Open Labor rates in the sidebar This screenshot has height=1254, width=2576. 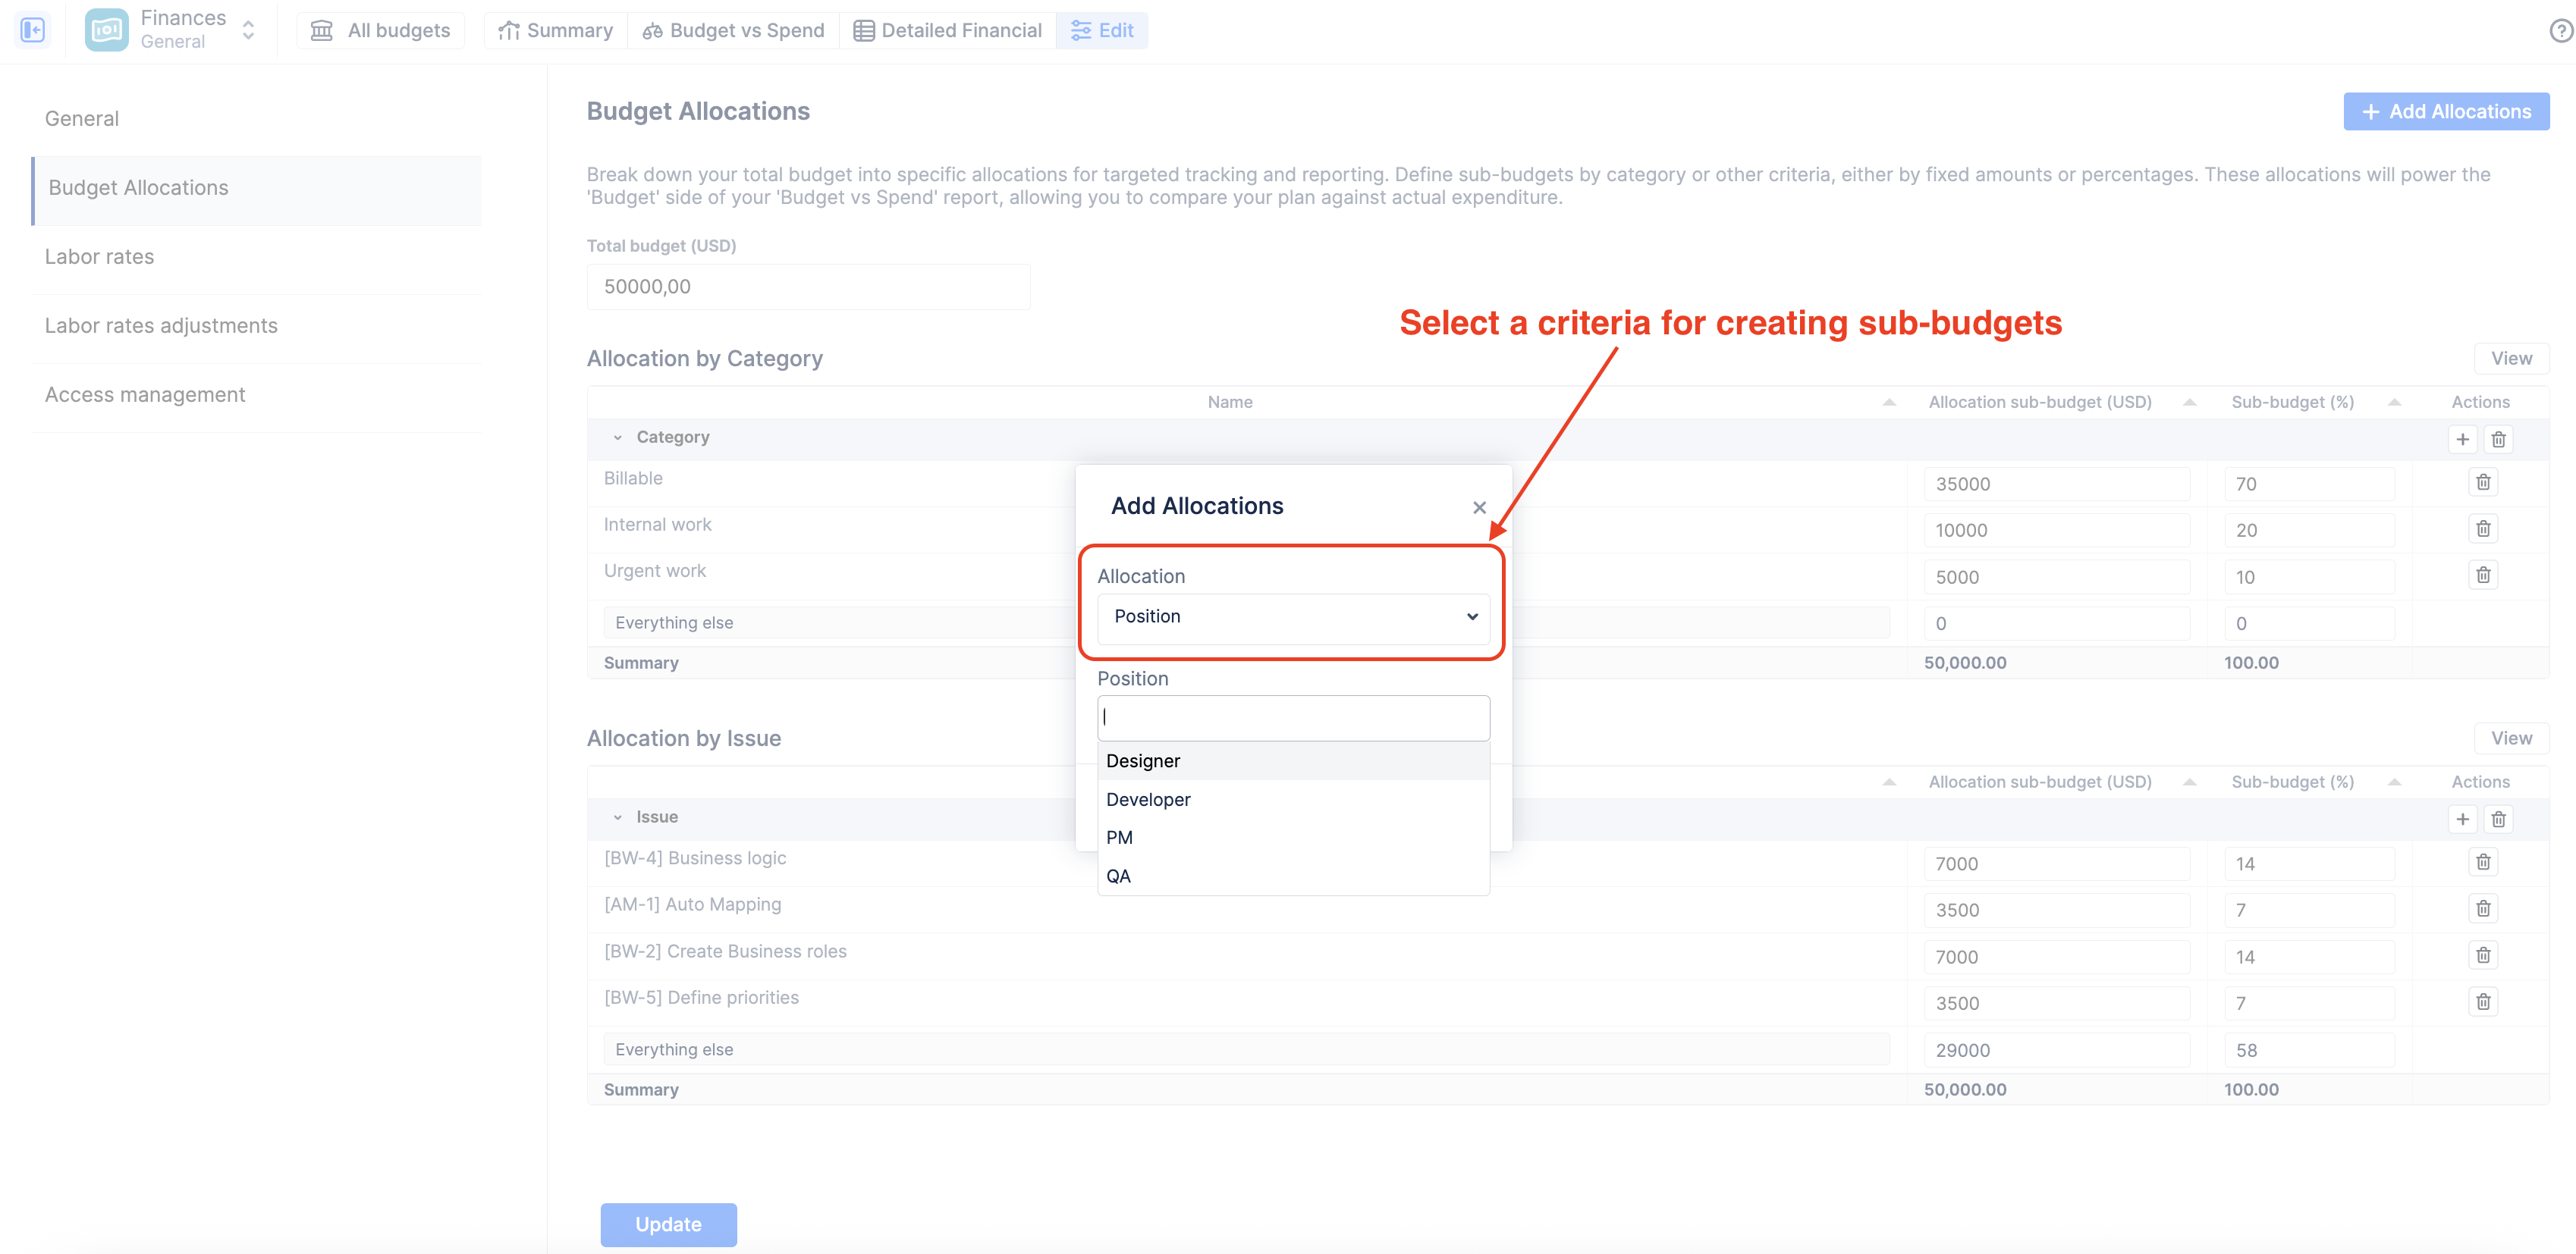99,257
